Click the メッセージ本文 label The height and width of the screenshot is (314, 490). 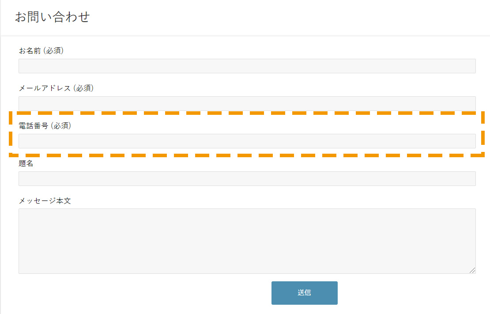[x=45, y=201]
